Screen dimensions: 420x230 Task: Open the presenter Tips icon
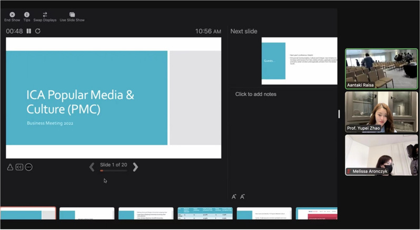(x=26, y=15)
